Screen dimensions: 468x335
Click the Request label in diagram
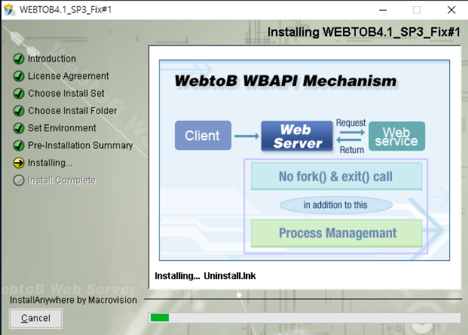(x=351, y=123)
